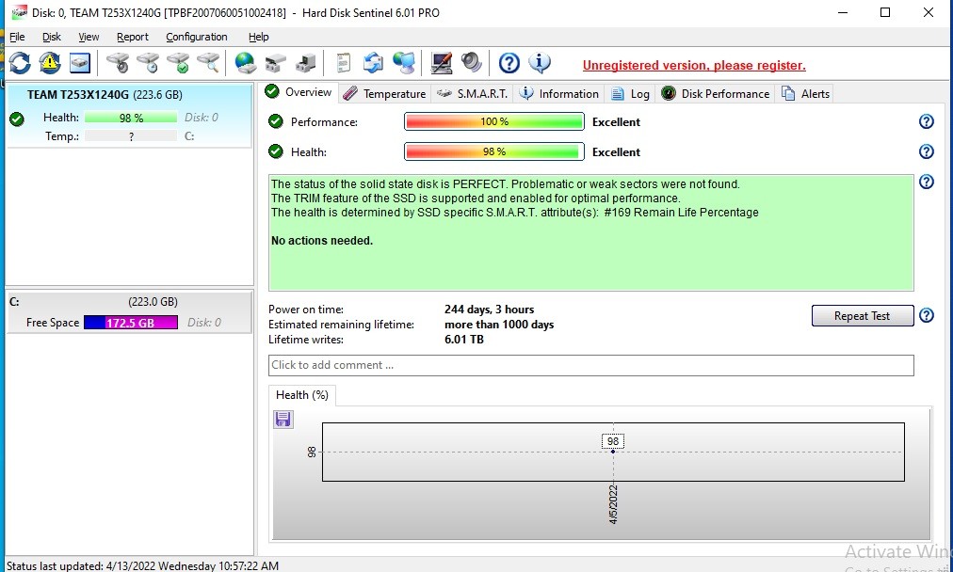Screen dimensions: 953x572
Task: Click the send report mail icon
Action: 373,62
